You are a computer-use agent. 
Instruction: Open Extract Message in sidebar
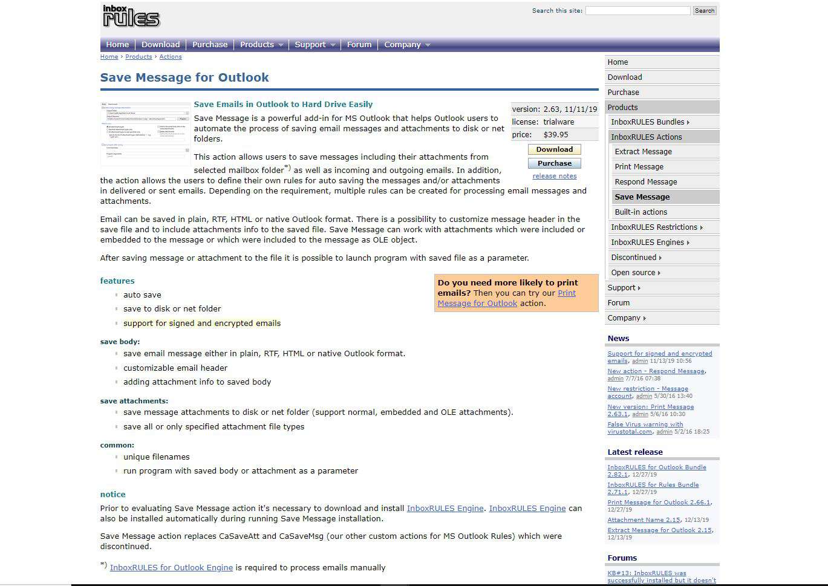666,152
